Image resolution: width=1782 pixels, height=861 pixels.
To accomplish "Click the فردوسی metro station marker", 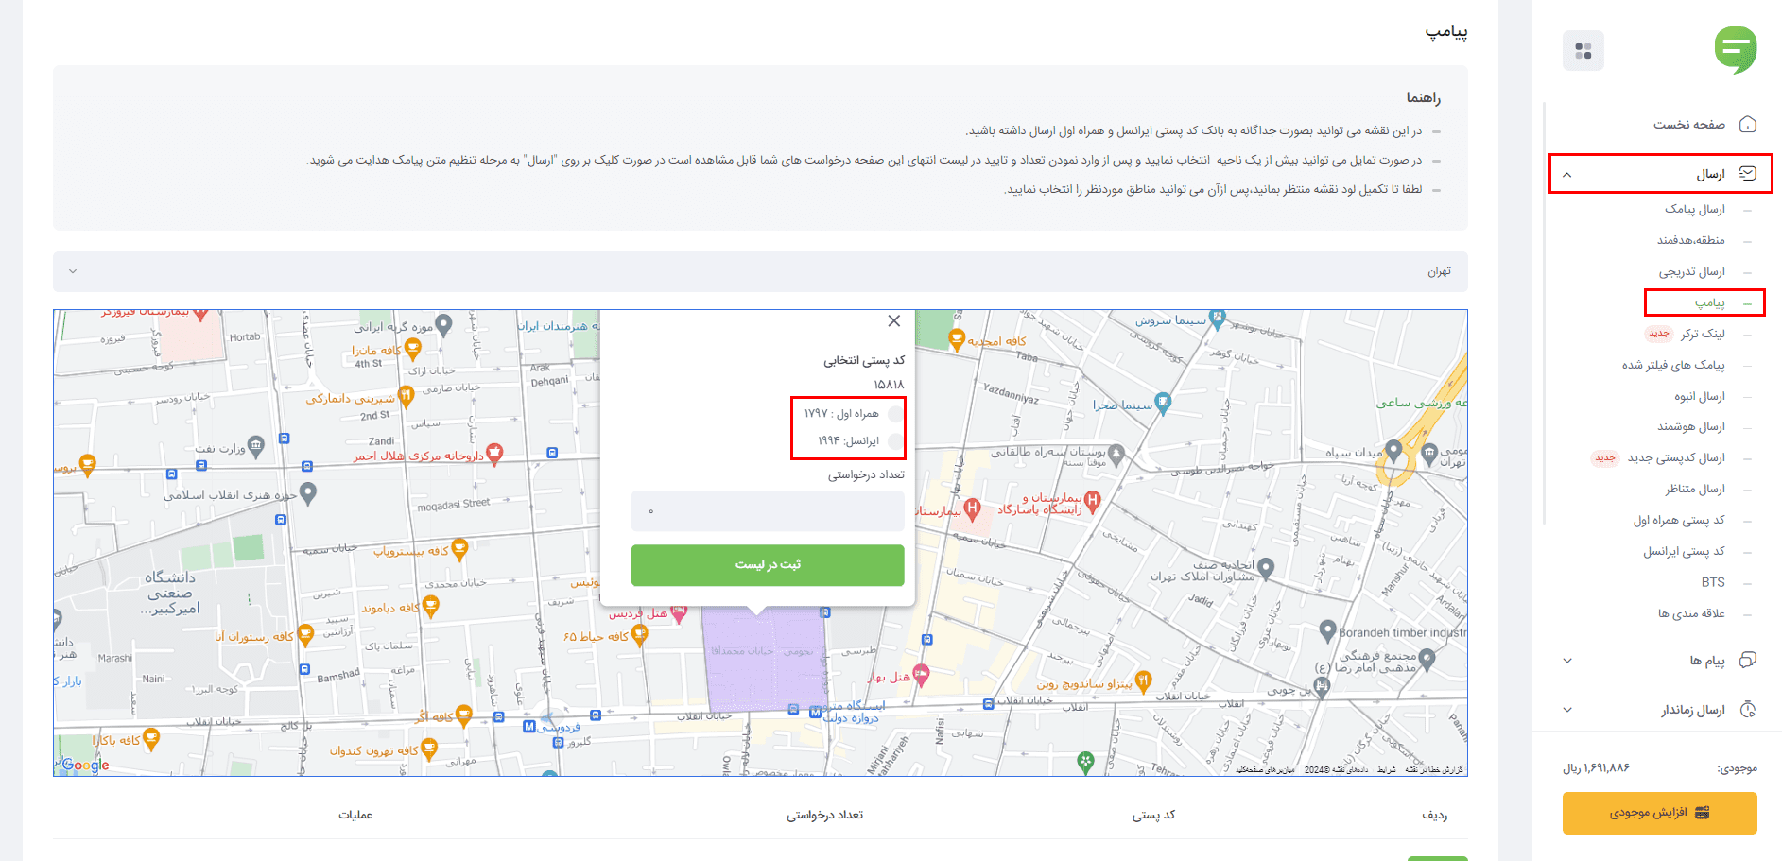I will (x=529, y=726).
